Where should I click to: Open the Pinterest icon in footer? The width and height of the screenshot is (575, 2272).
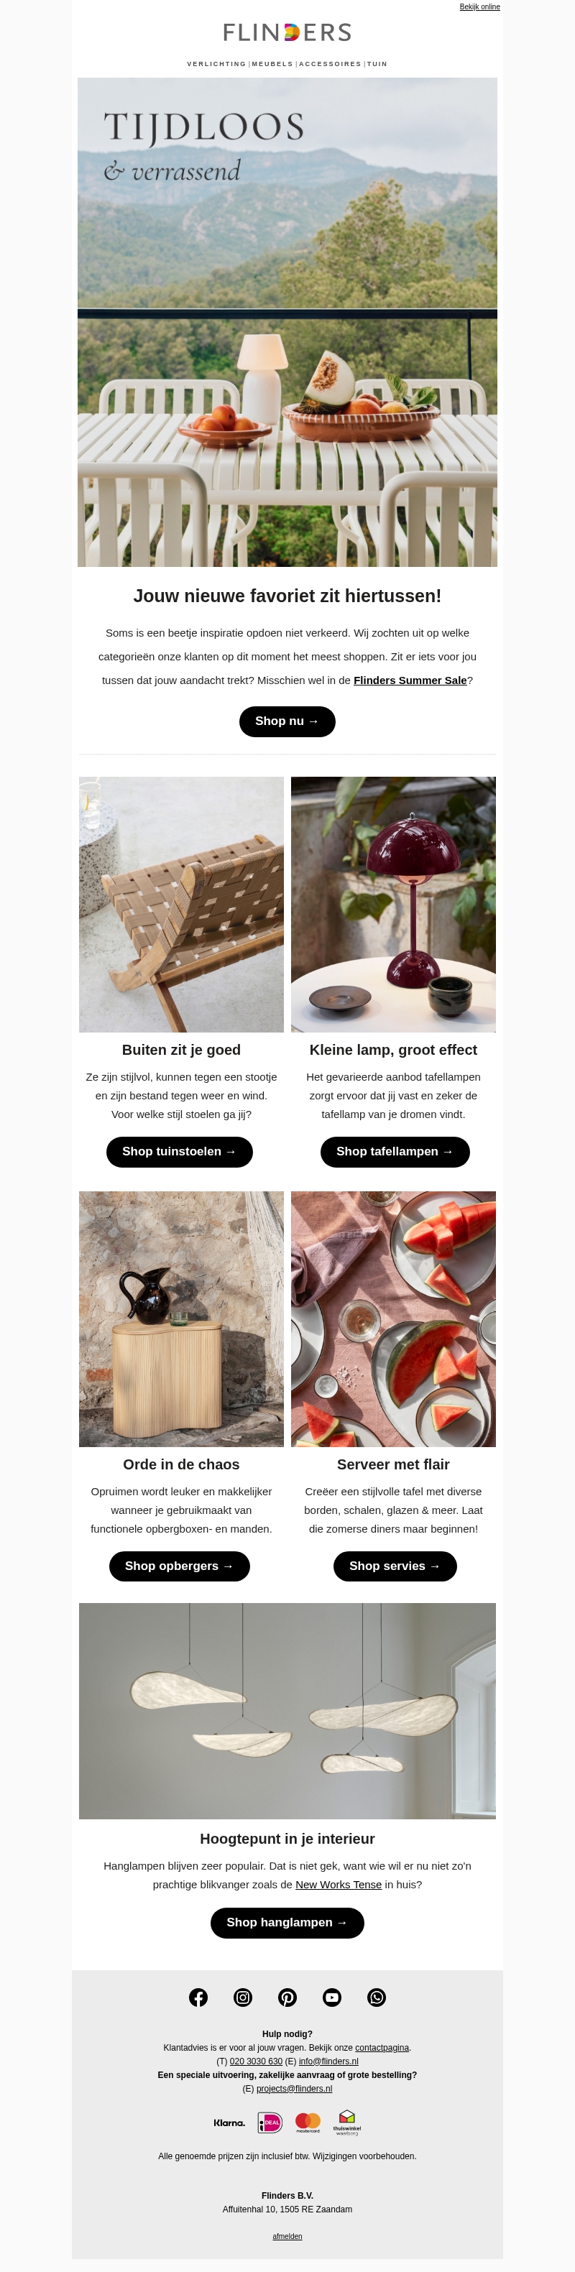287,1997
